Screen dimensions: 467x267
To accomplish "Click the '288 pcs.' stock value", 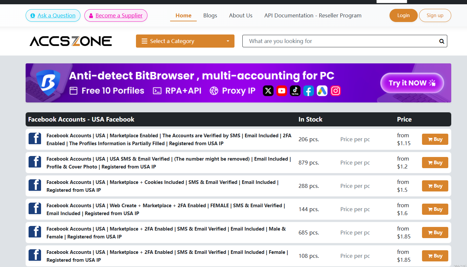I will click(x=309, y=186).
